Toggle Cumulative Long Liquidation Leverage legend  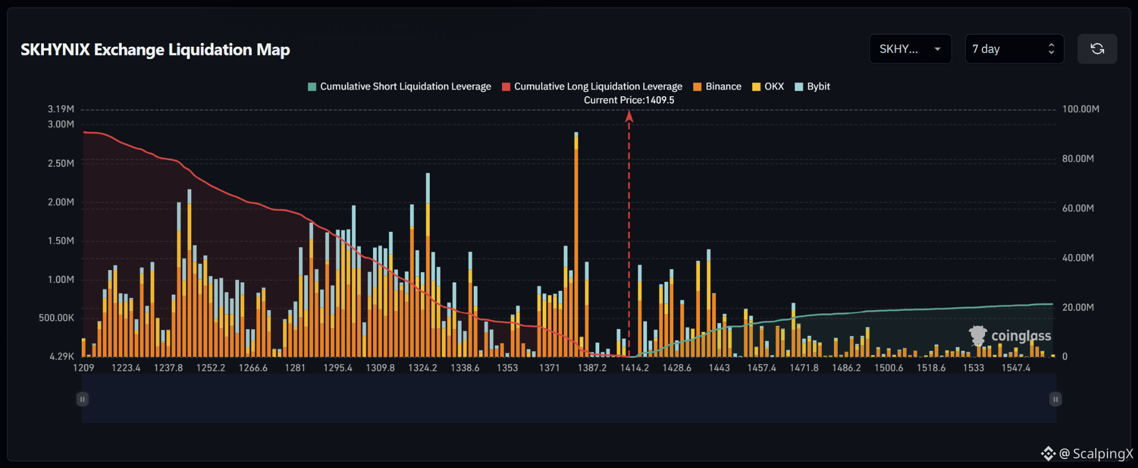point(592,87)
